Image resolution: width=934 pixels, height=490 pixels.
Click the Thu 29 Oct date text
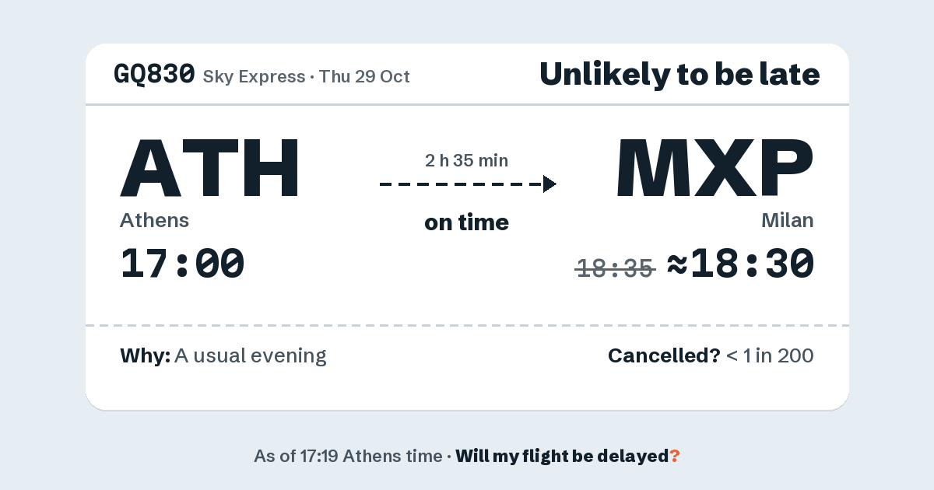pyautogui.click(x=364, y=76)
